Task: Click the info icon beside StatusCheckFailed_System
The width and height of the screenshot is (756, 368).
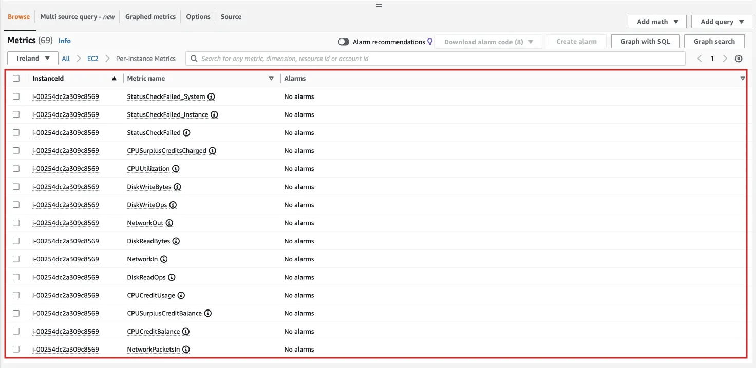Action: click(x=211, y=96)
